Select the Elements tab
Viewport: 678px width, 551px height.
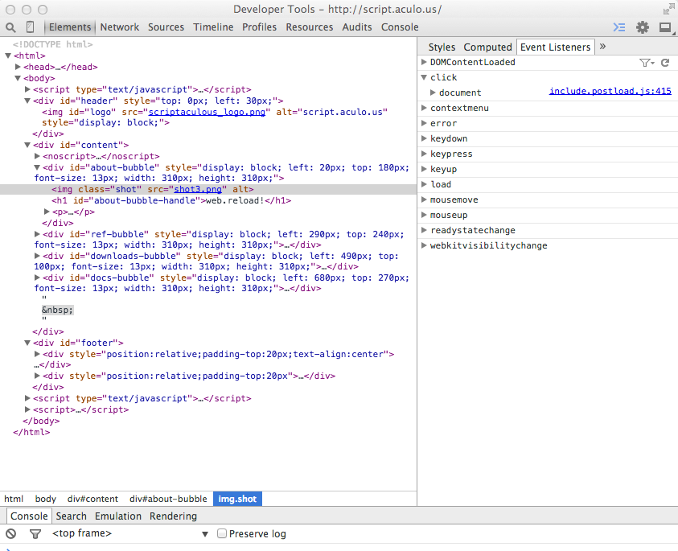[x=70, y=27]
